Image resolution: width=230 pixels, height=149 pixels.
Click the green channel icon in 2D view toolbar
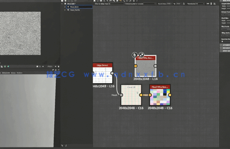point(5,66)
